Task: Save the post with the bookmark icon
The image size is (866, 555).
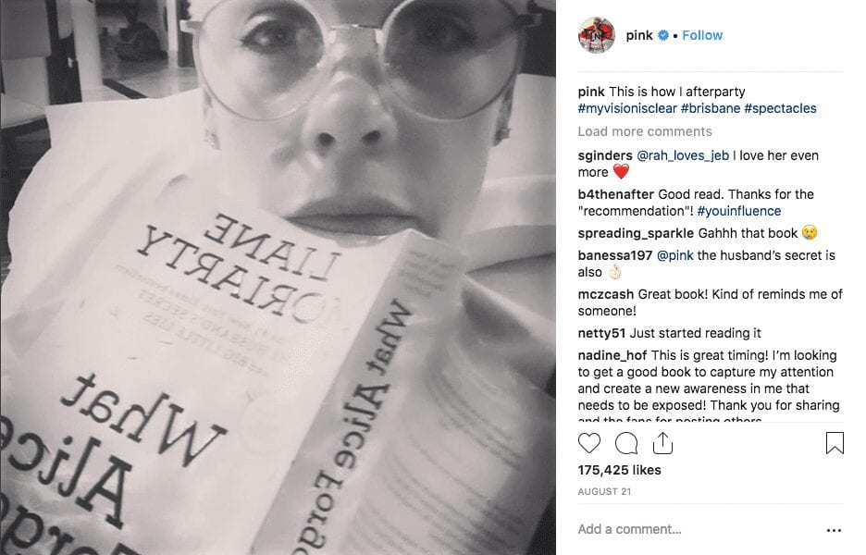Action: [835, 443]
